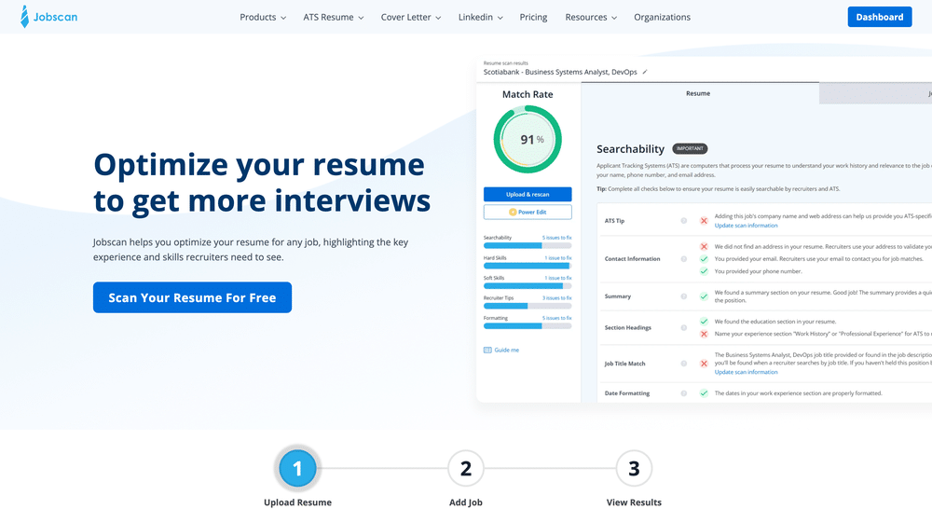Select step 1 Upload Resume circle

[297, 469]
